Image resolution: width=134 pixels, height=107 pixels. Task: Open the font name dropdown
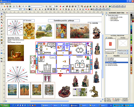20,9
